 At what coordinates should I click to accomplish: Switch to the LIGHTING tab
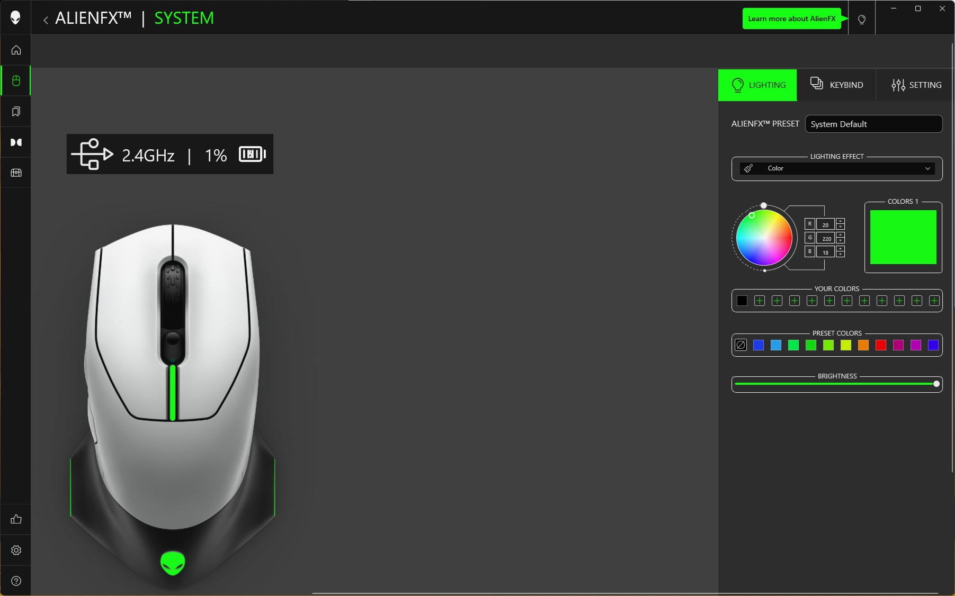coord(757,85)
